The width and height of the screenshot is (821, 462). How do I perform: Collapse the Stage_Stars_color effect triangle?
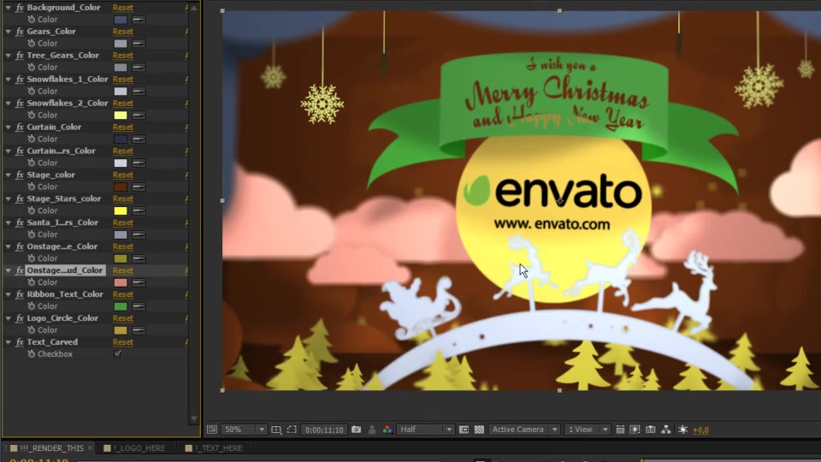pyautogui.click(x=9, y=199)
